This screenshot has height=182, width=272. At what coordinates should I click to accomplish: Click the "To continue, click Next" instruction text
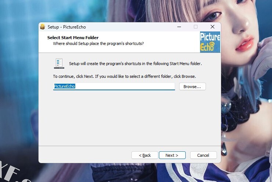(x=124, y=76)
